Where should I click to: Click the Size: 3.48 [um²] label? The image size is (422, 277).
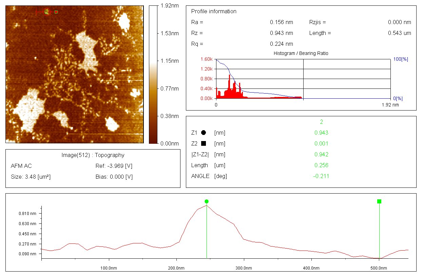31,177
